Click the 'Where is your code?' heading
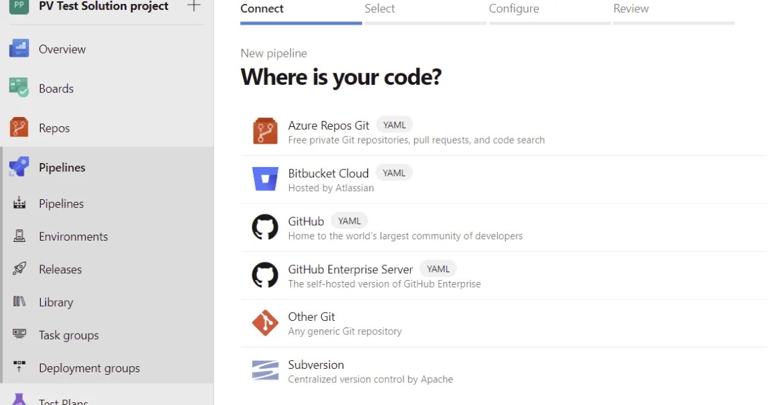The image size is (783, 405). pyautogui.click(x=341, y=77)
